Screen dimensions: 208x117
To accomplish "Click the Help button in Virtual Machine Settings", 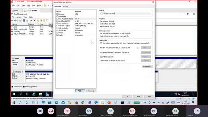I will coord(149,97).
